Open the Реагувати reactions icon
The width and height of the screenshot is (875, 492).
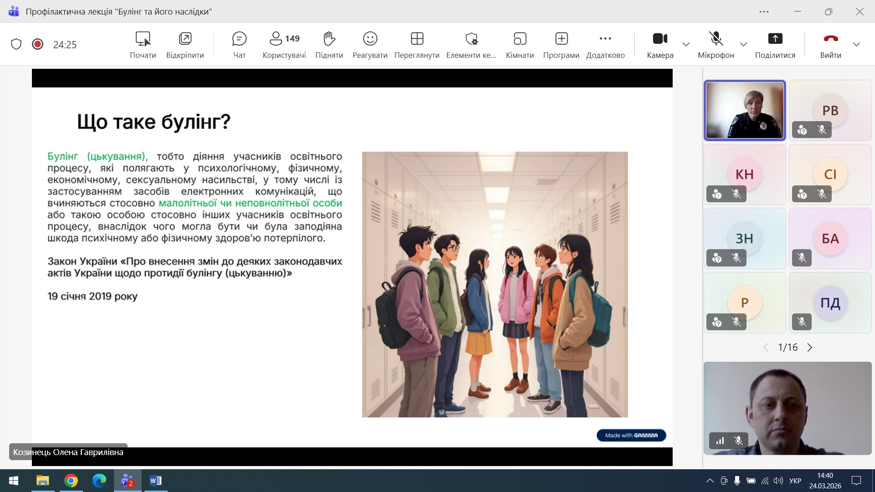coord(370,39)
